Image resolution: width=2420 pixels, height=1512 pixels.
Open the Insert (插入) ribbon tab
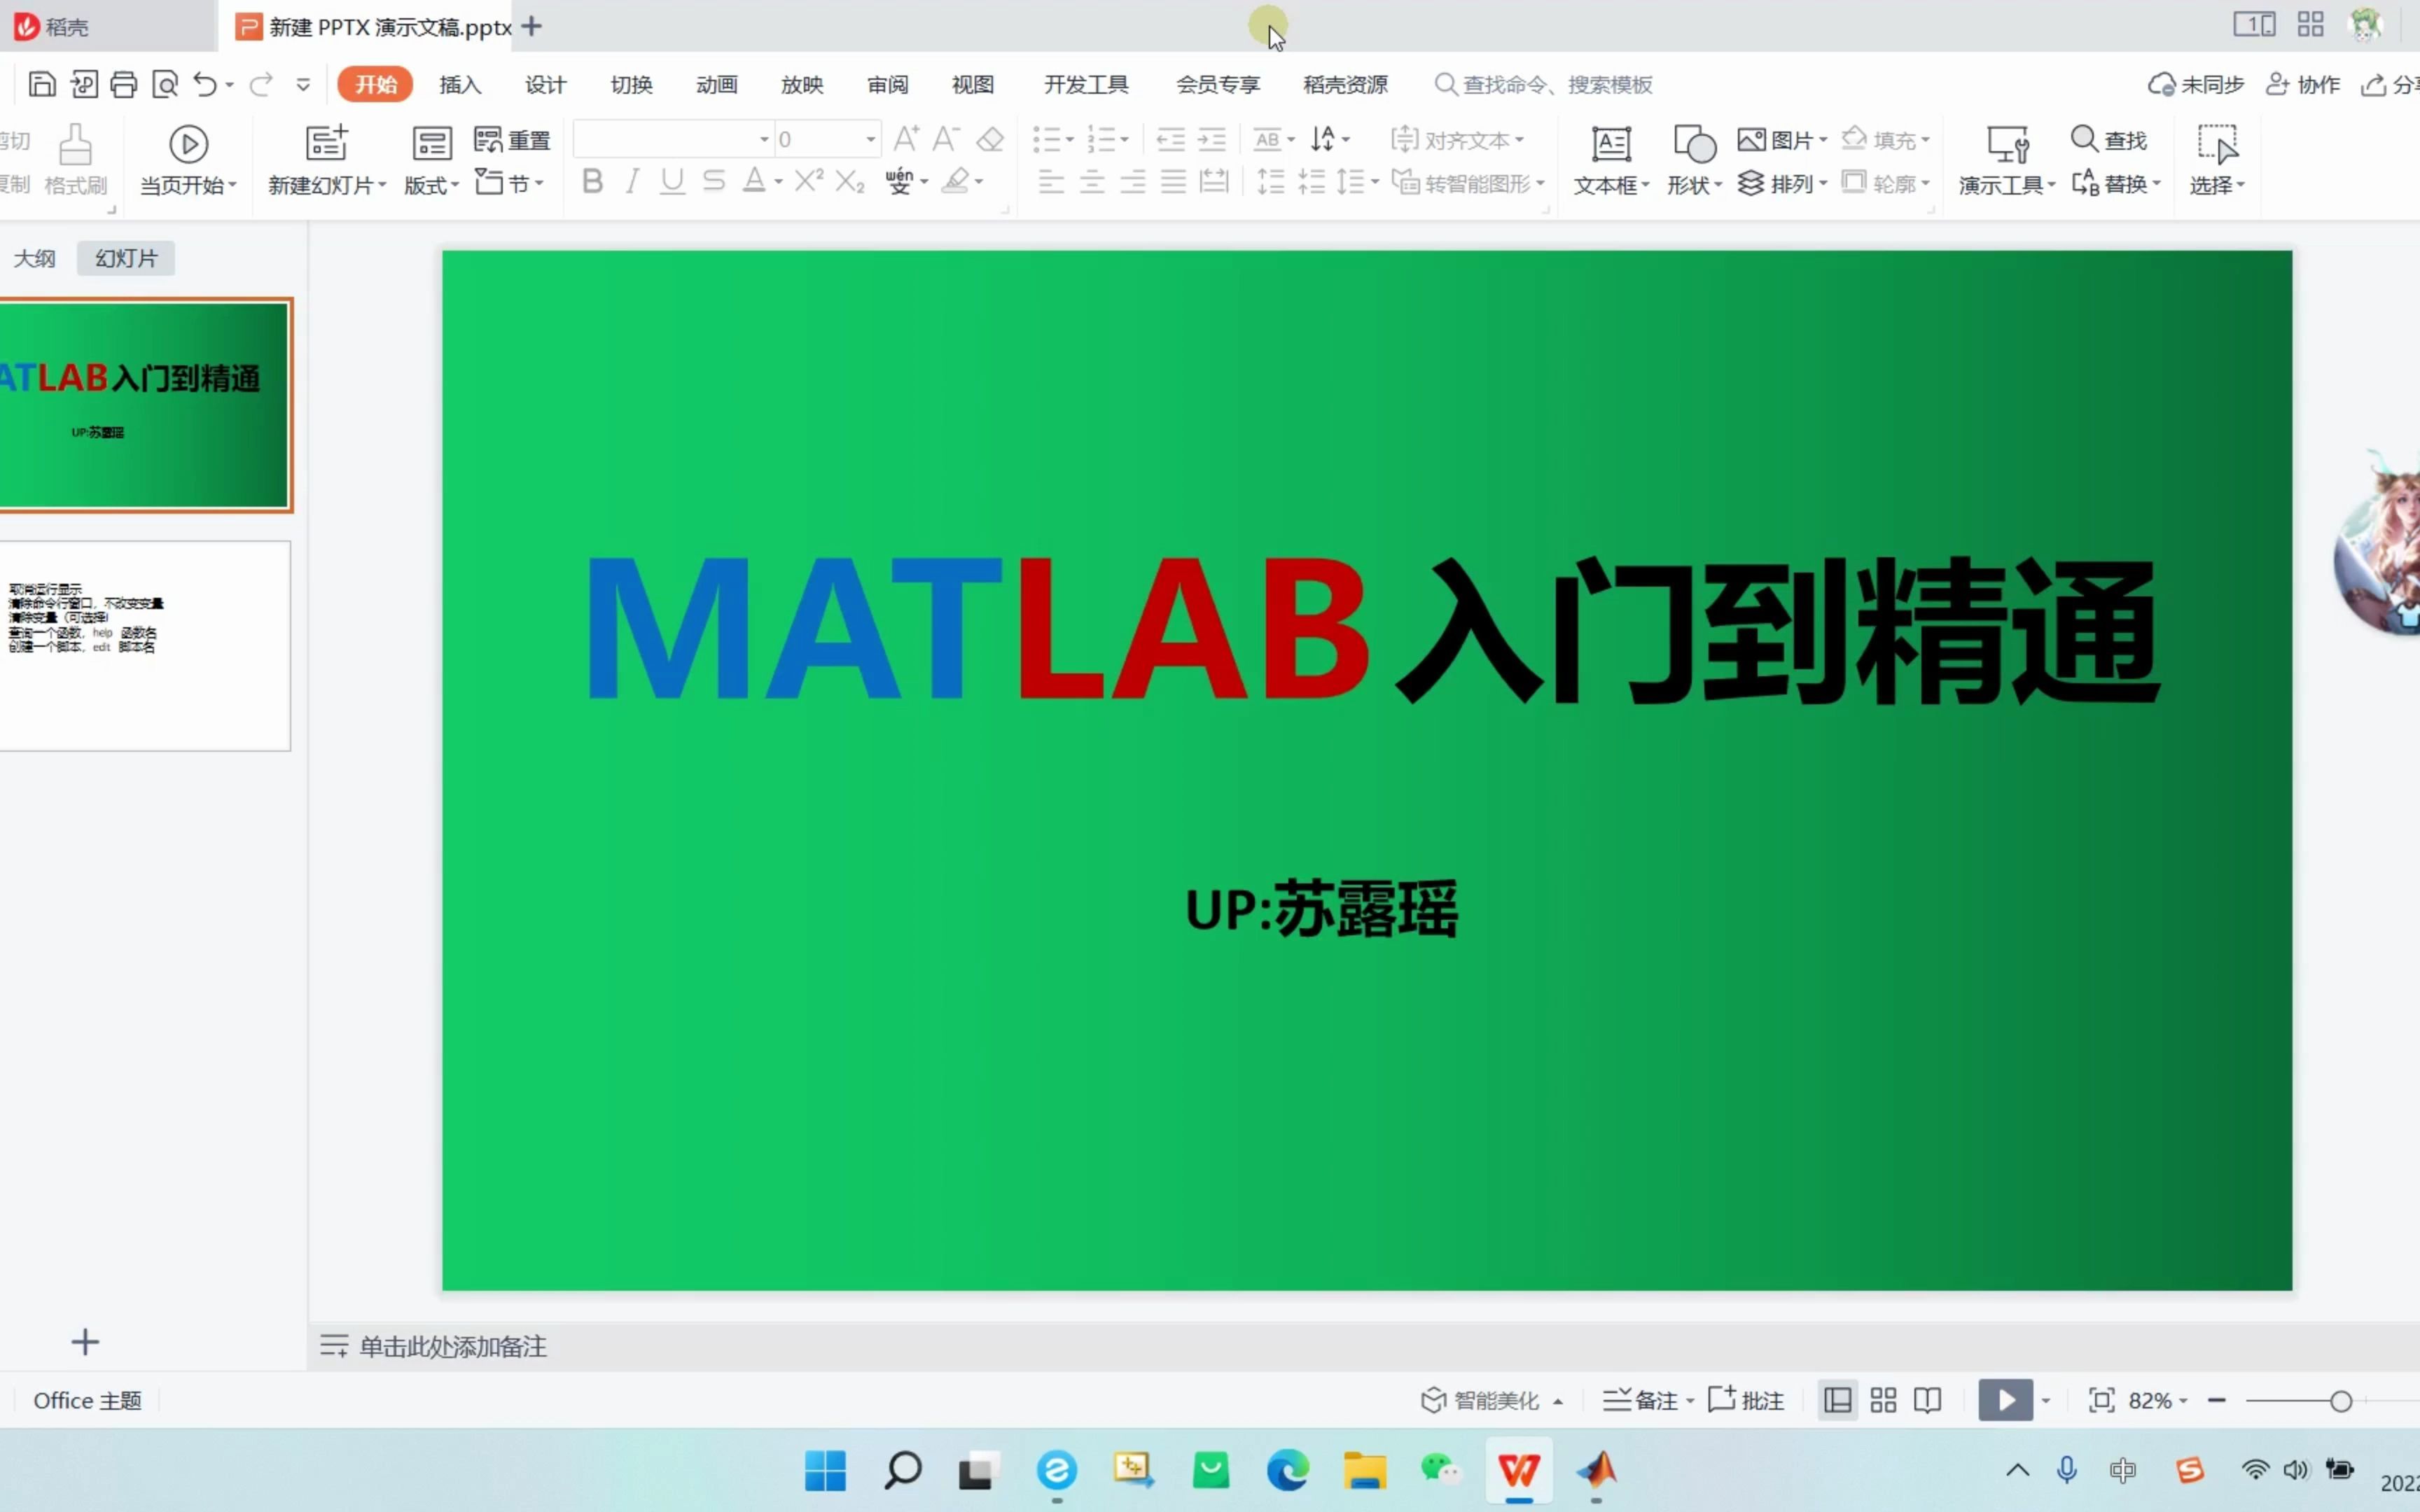[460, 84]
